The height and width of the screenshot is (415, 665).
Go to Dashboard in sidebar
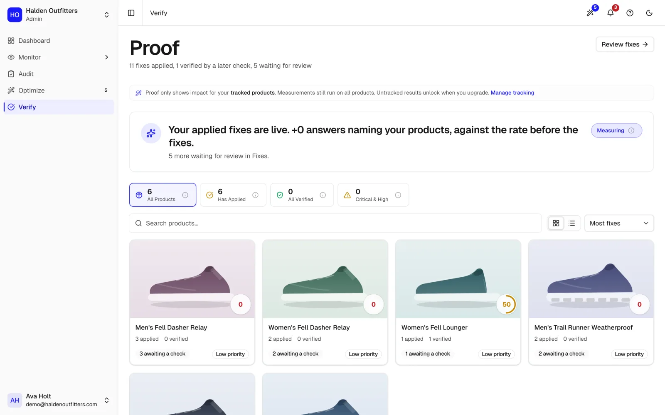coord(59,41)
